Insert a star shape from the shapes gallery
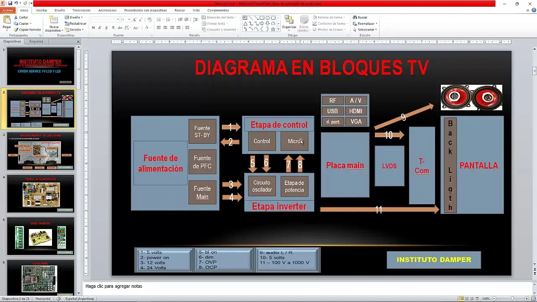The image size is (537, 302). tap(273, 29)
